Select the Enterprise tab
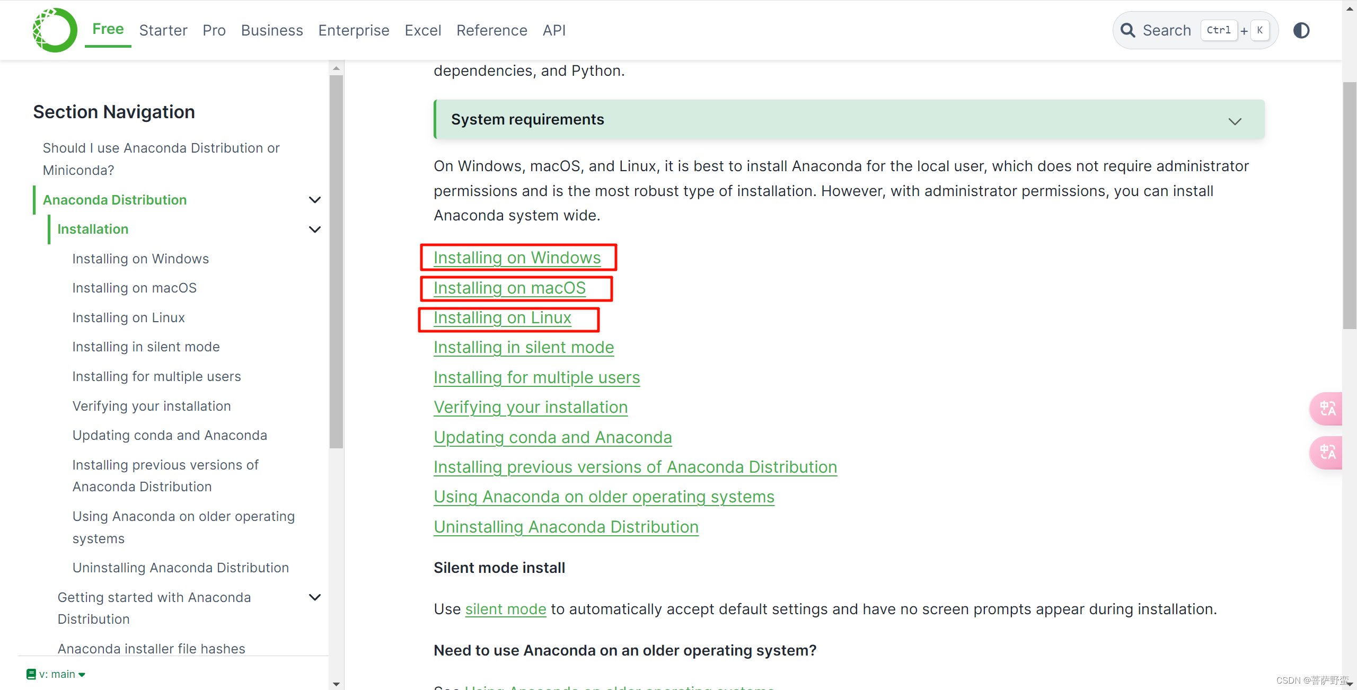This screenshot has height=690, width=1357. (354, 30)
